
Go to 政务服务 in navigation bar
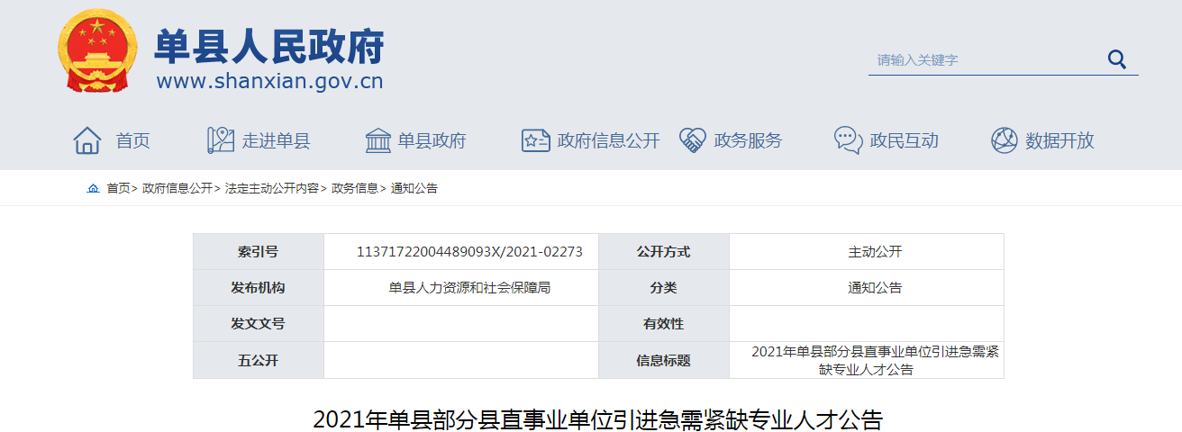coord(748,140)
